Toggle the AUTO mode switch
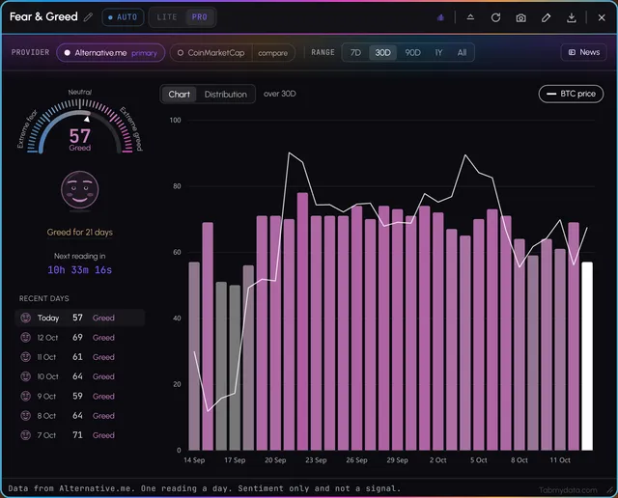 [x=123, y=17]
